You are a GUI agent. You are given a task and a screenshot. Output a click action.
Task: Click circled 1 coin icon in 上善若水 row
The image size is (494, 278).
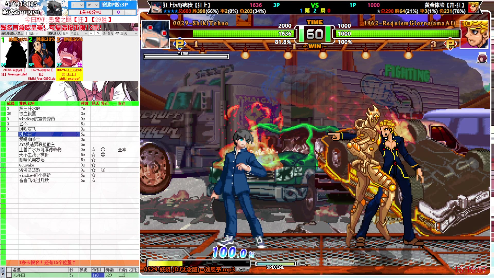coord(103,150)
